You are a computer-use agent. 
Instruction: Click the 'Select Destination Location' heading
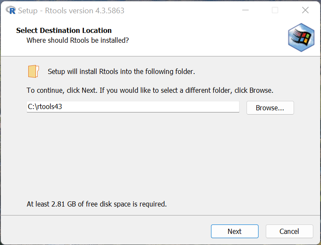[x=64, y=30]
